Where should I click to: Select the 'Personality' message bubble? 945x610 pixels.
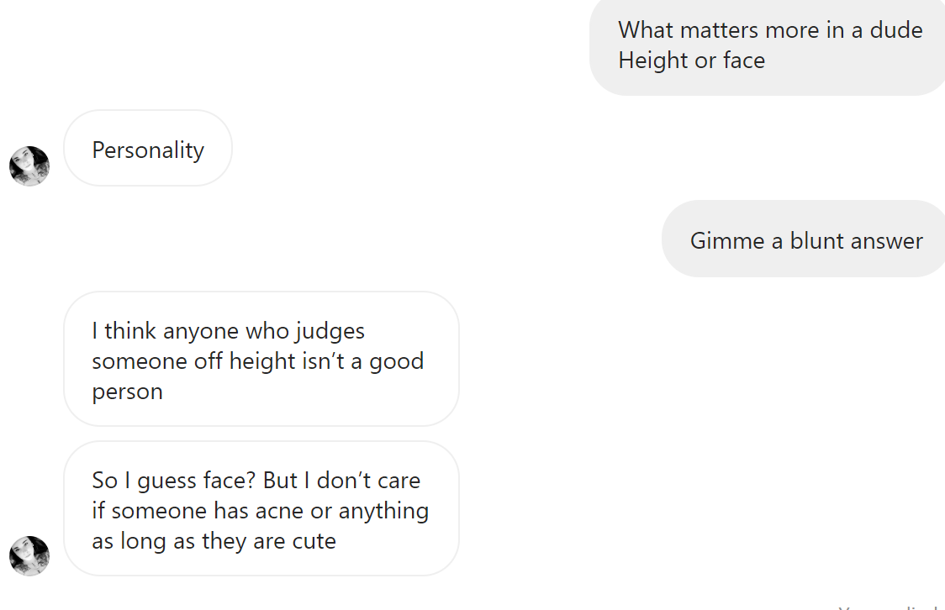coord(148,148)
